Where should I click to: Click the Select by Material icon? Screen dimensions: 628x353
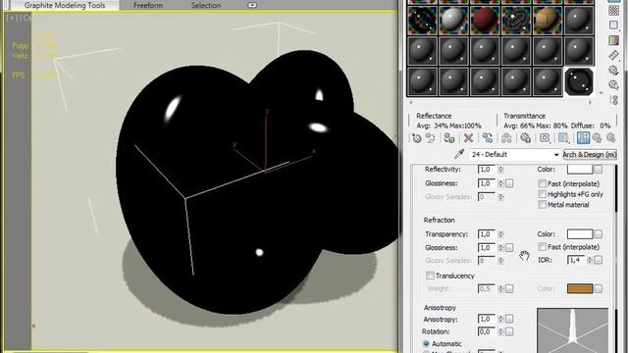click(x=613, y=85)
